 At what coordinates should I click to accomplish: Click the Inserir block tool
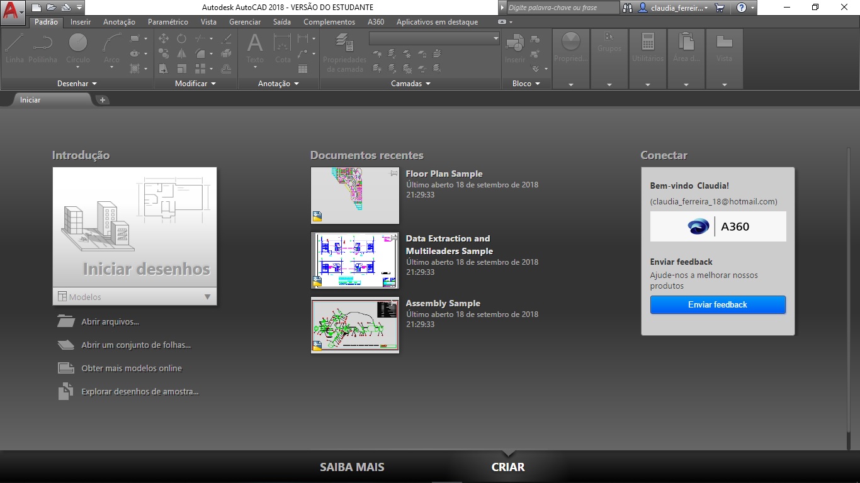(x=515, y=48)
